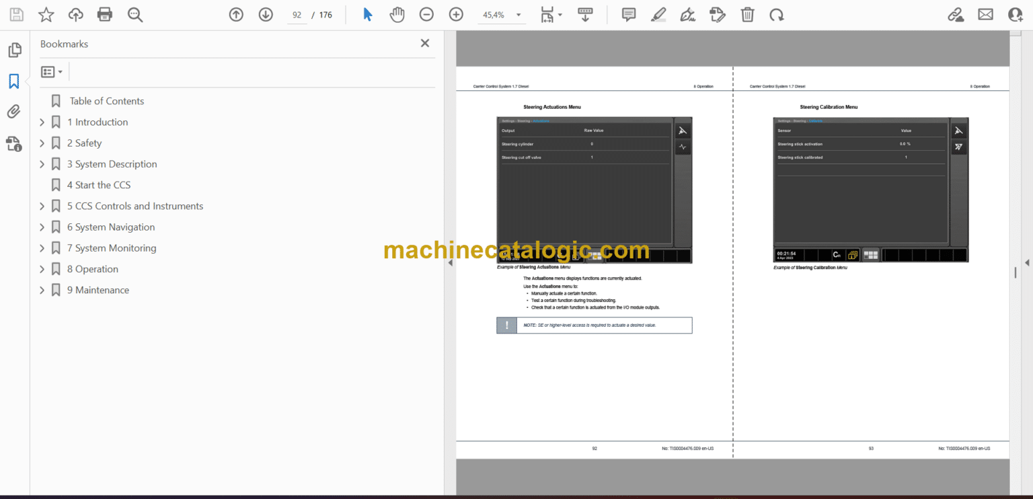Select the Hand pan tool

(x=397, y=15)
